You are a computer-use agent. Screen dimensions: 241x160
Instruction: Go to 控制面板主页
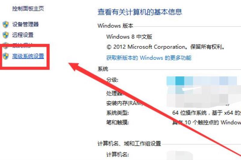tap(28, 9)
